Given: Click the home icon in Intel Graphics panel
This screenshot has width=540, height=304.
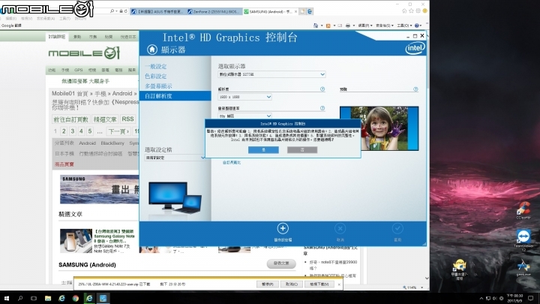Looking at the screenshot, I should [151, 50].
